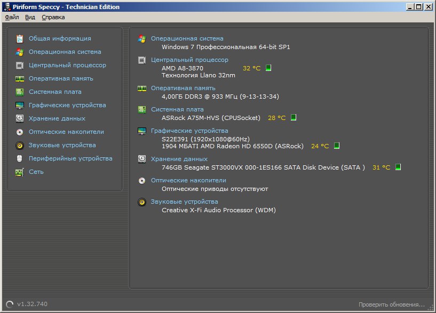Click the Speccy app icon in the title bar
The height and width of the screenshot is (313, 436).
click(7, 7)
